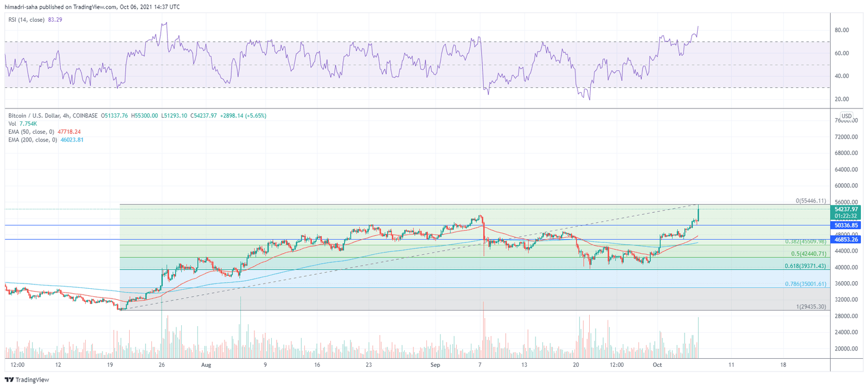
Task: Click the high price H55300.00
Action: pyautogui.click(x=145, y=115)
